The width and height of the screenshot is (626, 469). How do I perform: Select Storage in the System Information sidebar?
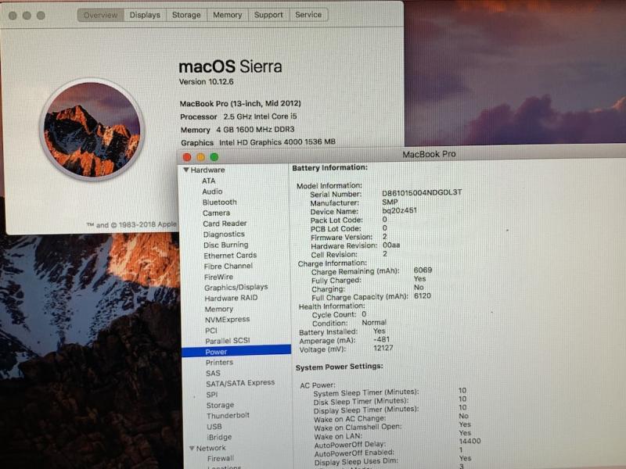220,405
